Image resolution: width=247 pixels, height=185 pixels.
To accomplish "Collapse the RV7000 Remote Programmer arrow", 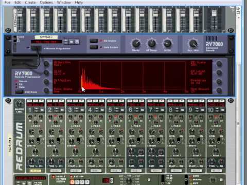I will point(28,48).
